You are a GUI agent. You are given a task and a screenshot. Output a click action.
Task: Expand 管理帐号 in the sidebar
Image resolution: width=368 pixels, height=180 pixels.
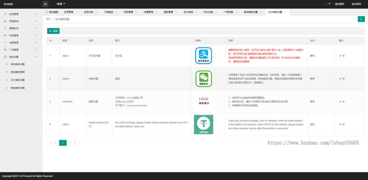[x=21, y=28]
